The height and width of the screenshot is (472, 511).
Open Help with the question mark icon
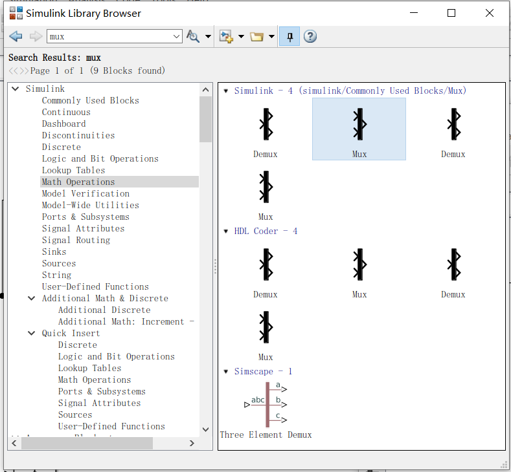click(x=310, y=36)
